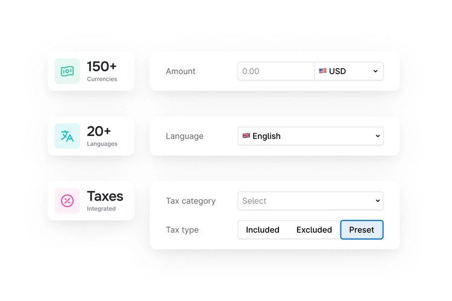
Task: Select the Excluded tax type option
Action: [314, 230]
